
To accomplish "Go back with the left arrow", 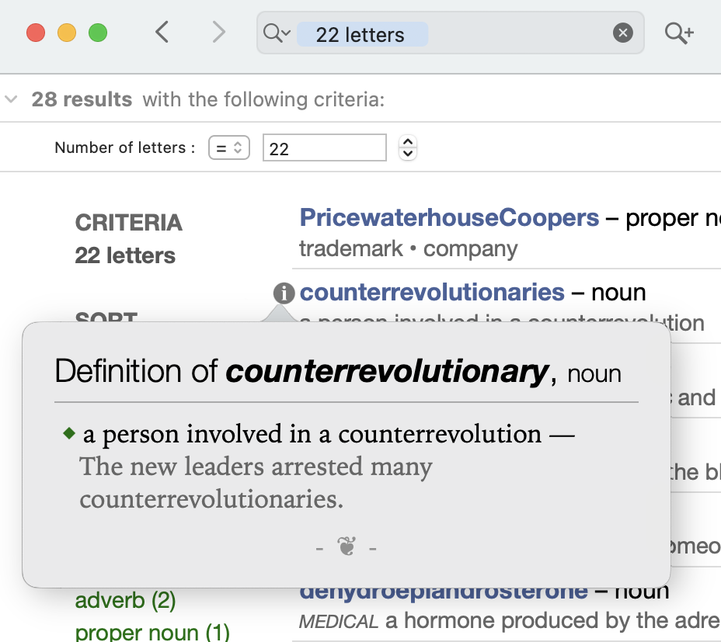I will click(162, 33).
